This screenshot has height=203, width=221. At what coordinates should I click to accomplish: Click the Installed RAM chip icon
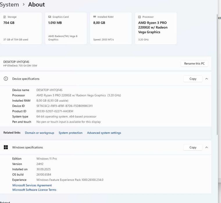click(95, 17)
